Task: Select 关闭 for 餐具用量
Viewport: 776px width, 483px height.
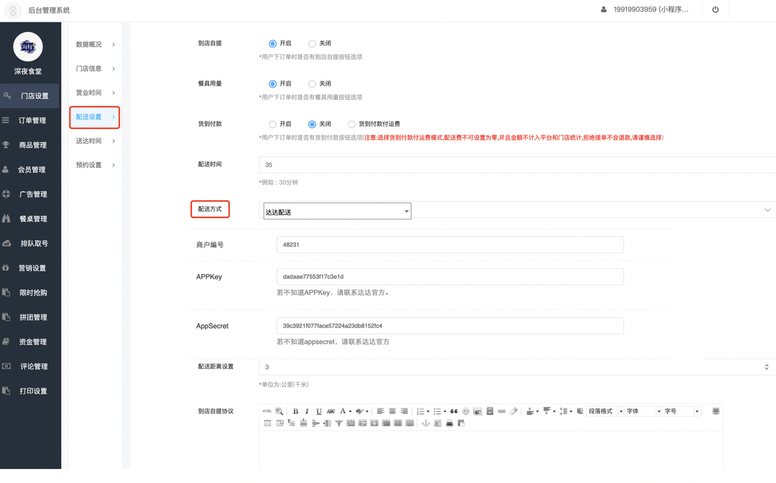Action: coord(312,84)
